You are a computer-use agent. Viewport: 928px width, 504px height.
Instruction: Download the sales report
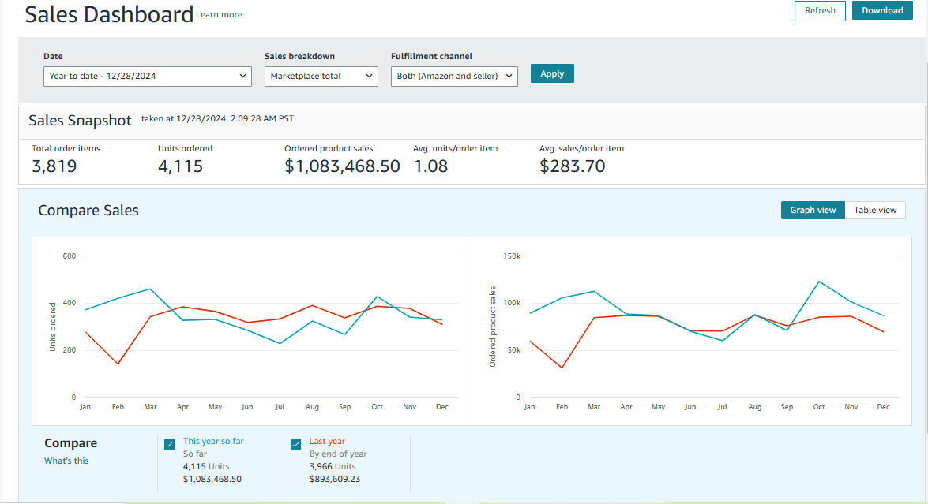tap(882, 10)
